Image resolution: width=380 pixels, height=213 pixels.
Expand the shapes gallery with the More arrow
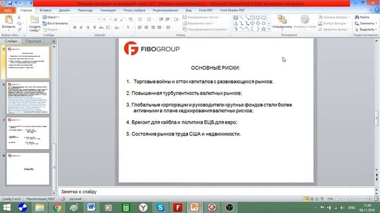pos(269,29)
